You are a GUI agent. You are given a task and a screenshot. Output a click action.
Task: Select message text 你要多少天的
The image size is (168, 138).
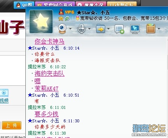point(50,127)
